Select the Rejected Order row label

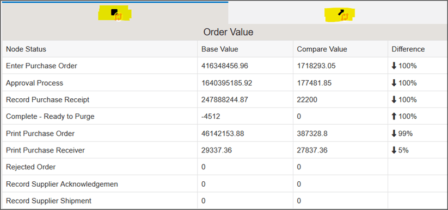click(31, 167)
